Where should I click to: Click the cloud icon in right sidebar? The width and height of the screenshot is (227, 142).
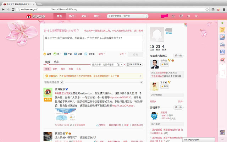222,44
